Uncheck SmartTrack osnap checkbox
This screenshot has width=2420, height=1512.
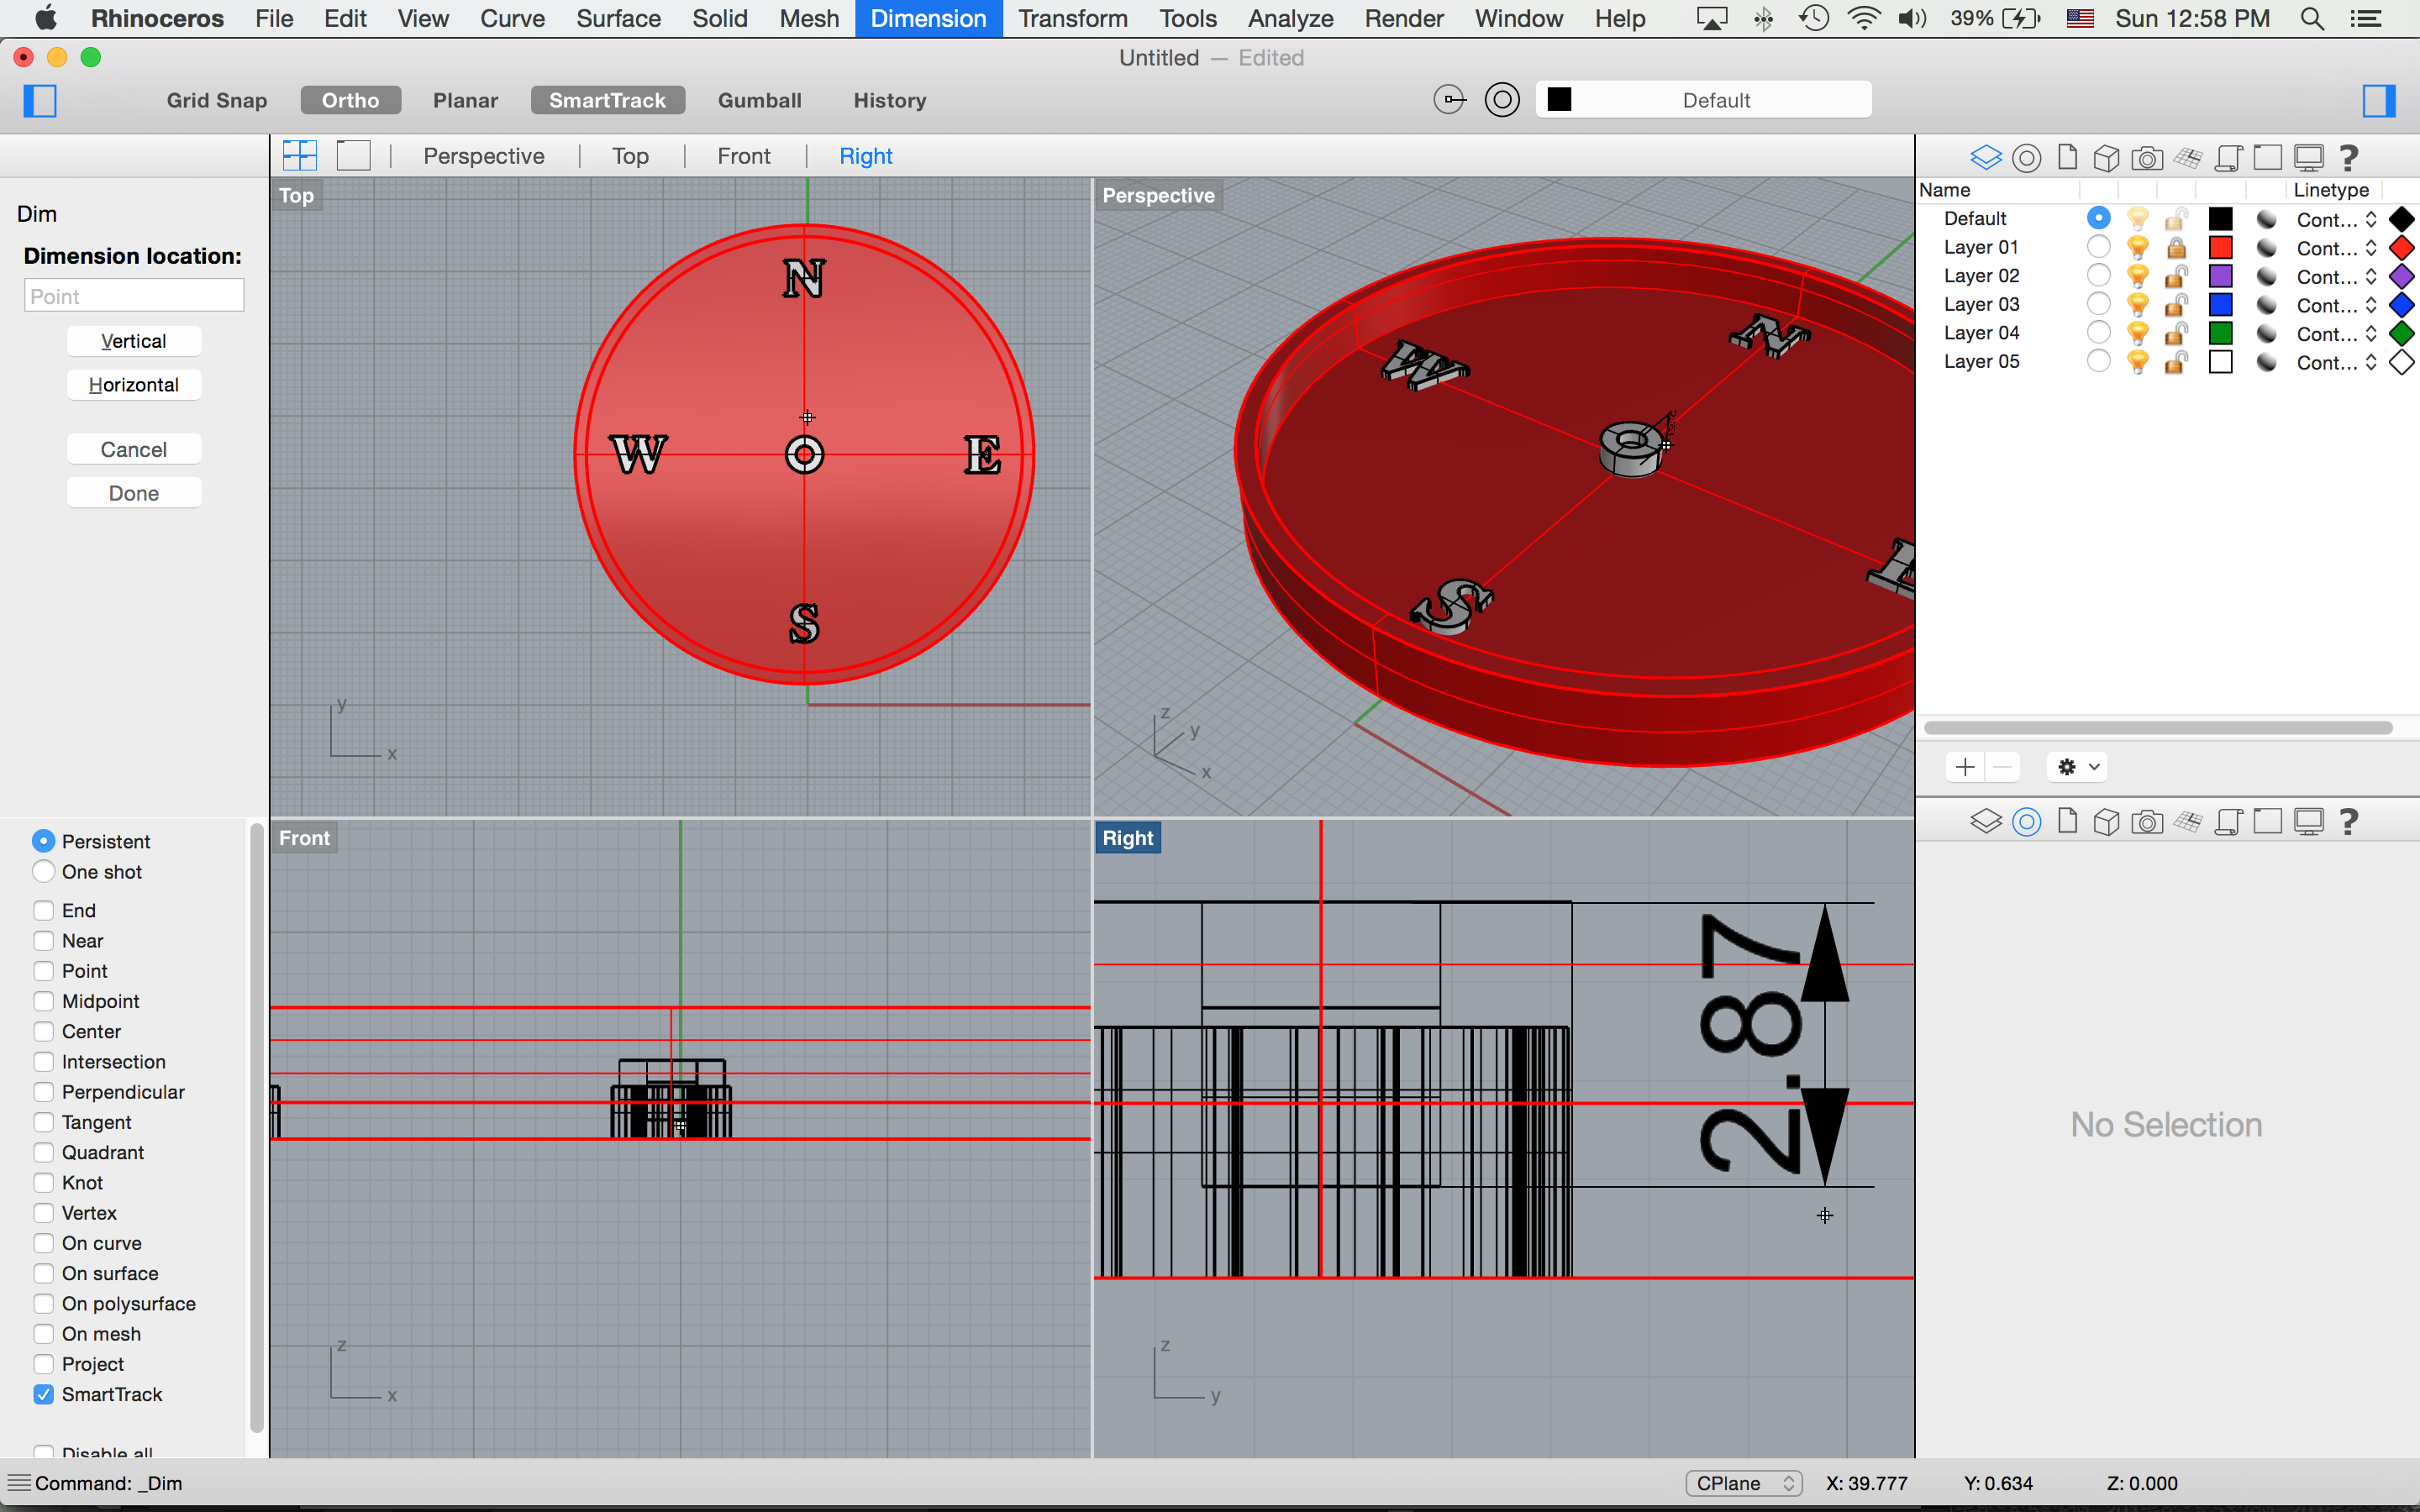click(x=43, y=1394)
